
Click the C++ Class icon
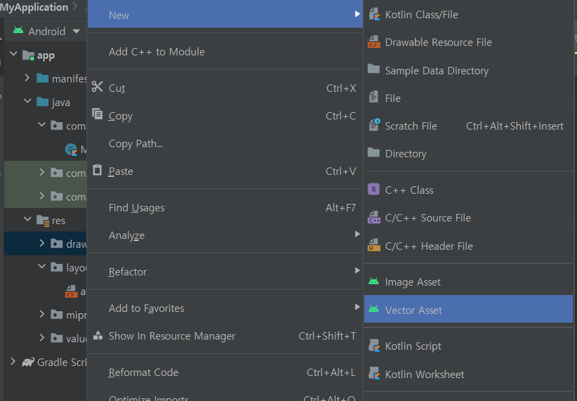pyautogui.click(x=374, y=190)
